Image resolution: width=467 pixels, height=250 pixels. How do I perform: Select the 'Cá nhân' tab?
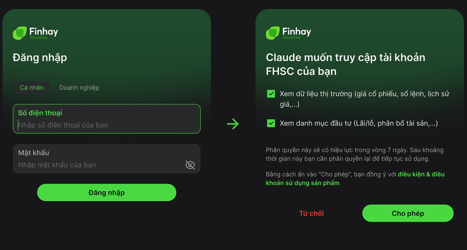coord(32,88)
